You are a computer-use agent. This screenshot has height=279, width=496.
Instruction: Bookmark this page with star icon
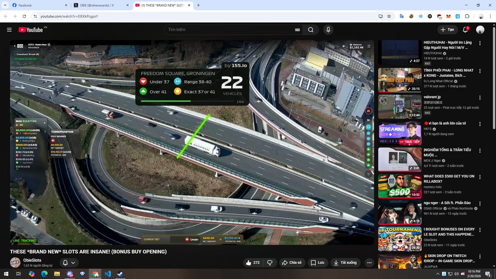click(389, 16)
